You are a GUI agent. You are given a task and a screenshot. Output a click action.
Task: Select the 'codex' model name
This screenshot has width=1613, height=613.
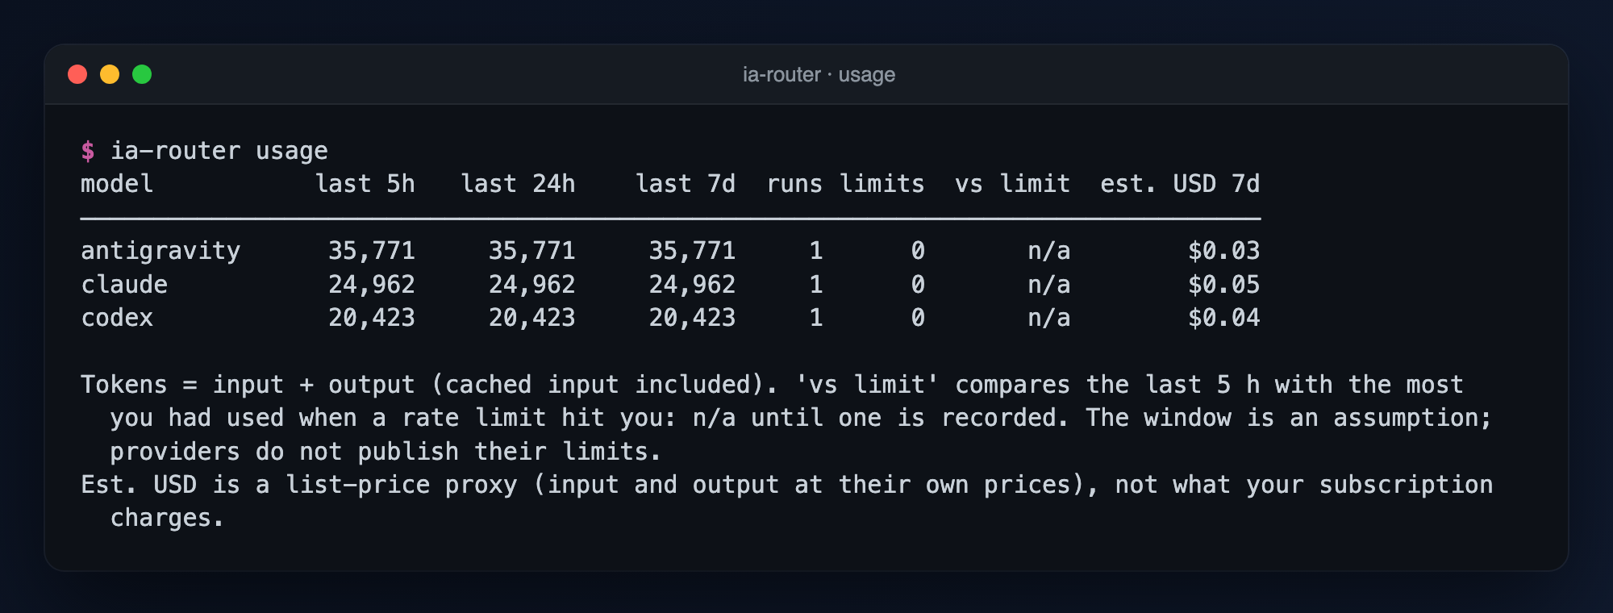click(117, 318)
